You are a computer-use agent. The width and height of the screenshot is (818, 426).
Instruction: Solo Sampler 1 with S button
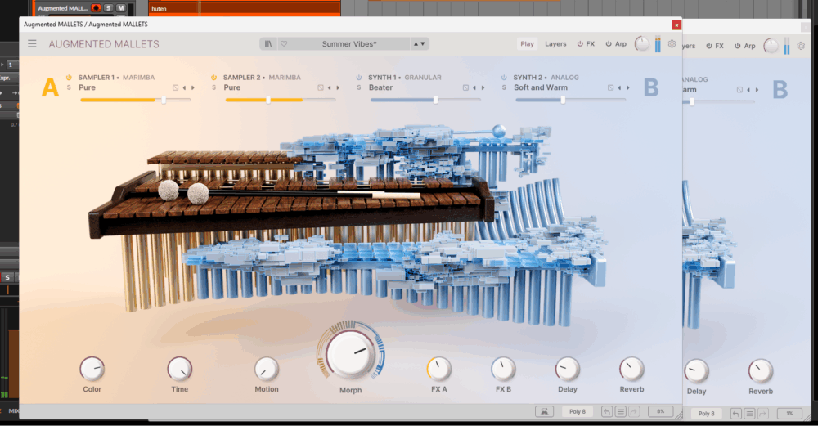[69, 87]
